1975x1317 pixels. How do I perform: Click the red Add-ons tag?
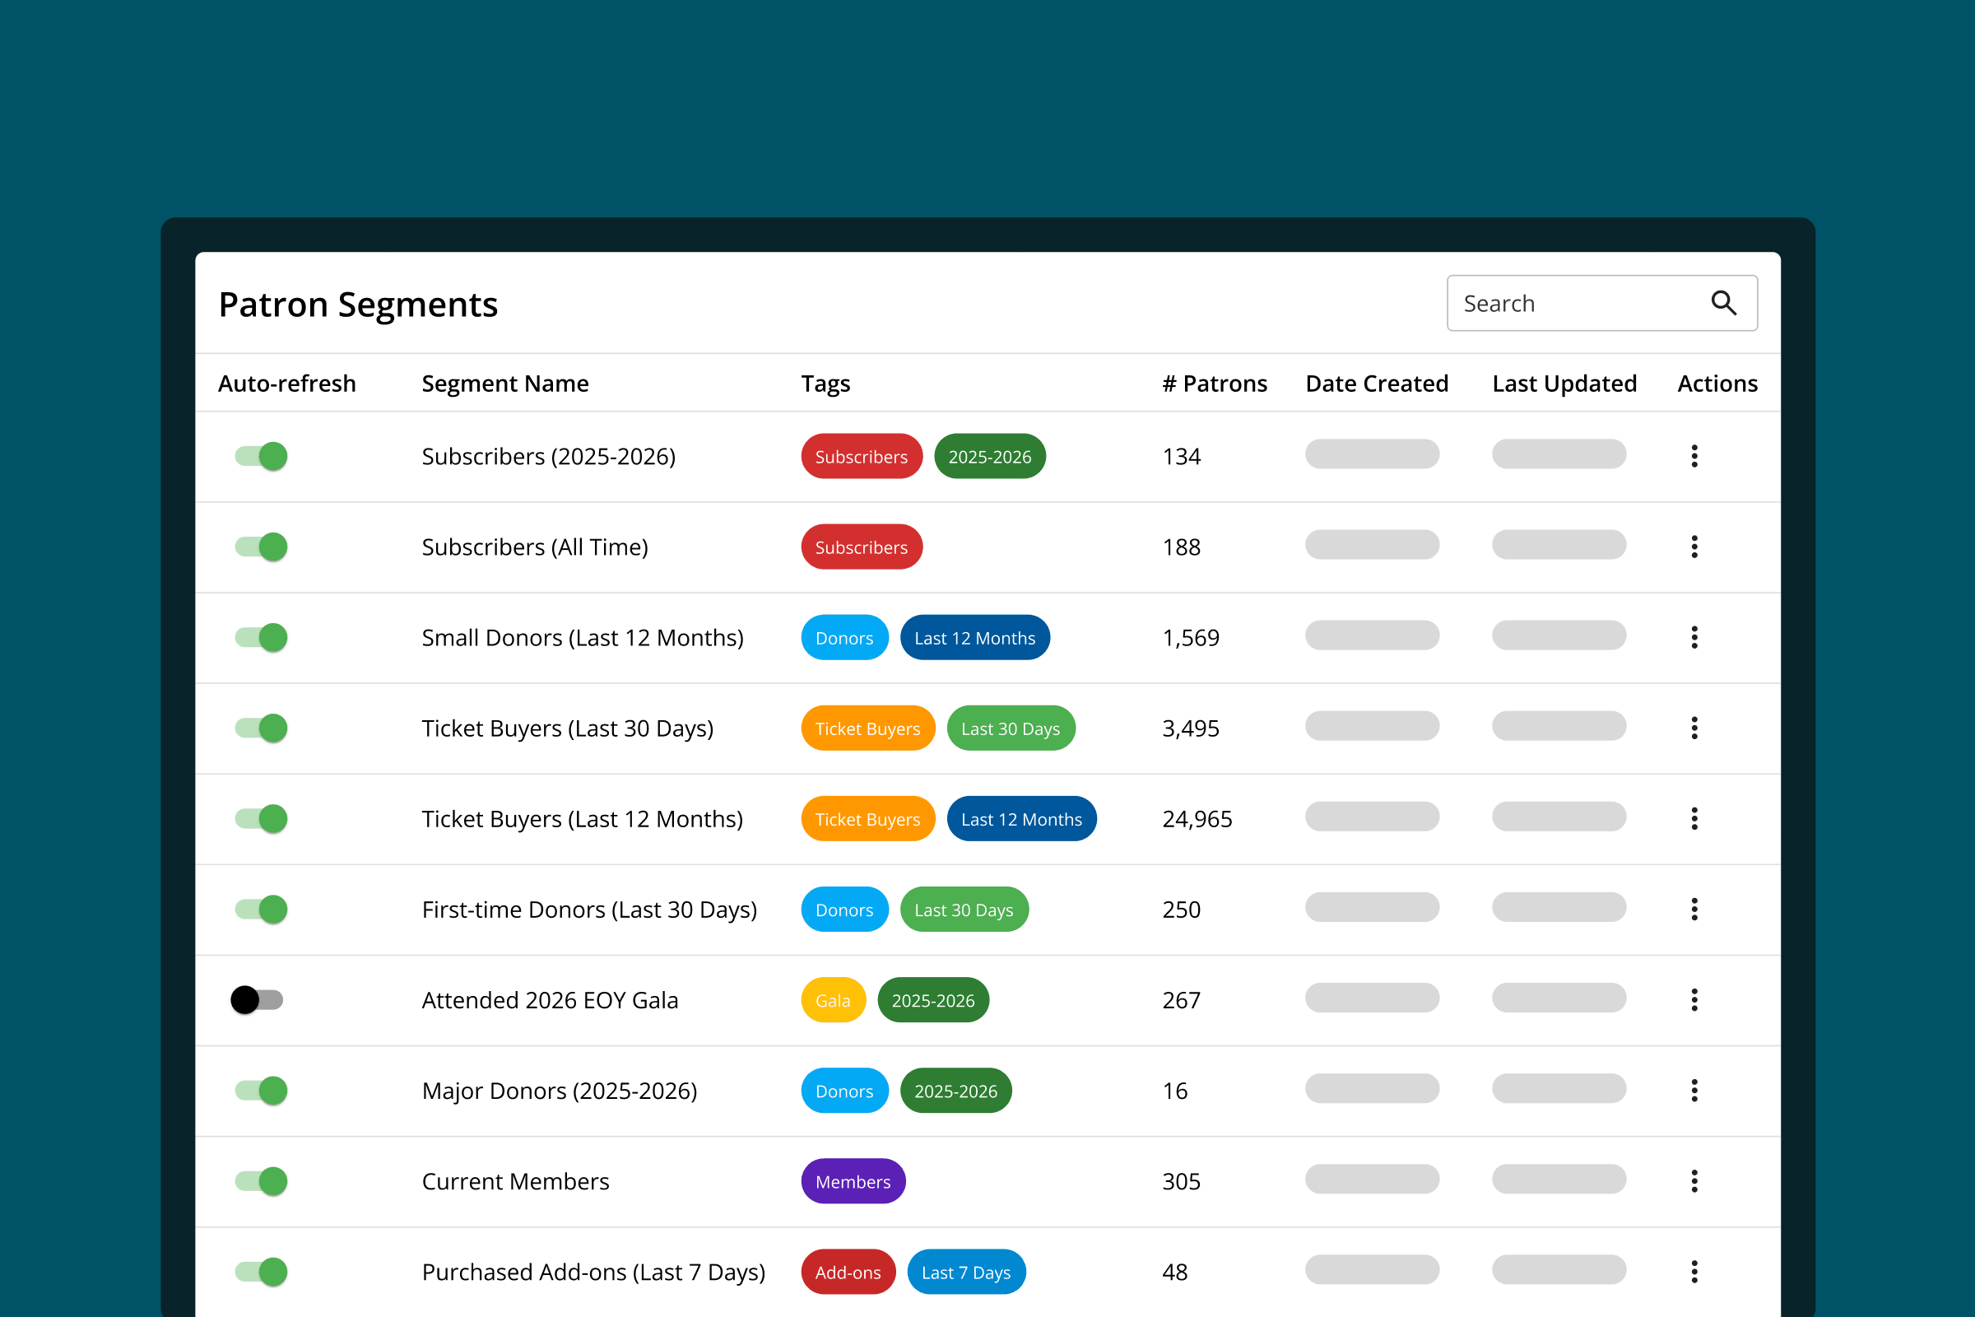tap(848, 1273)
